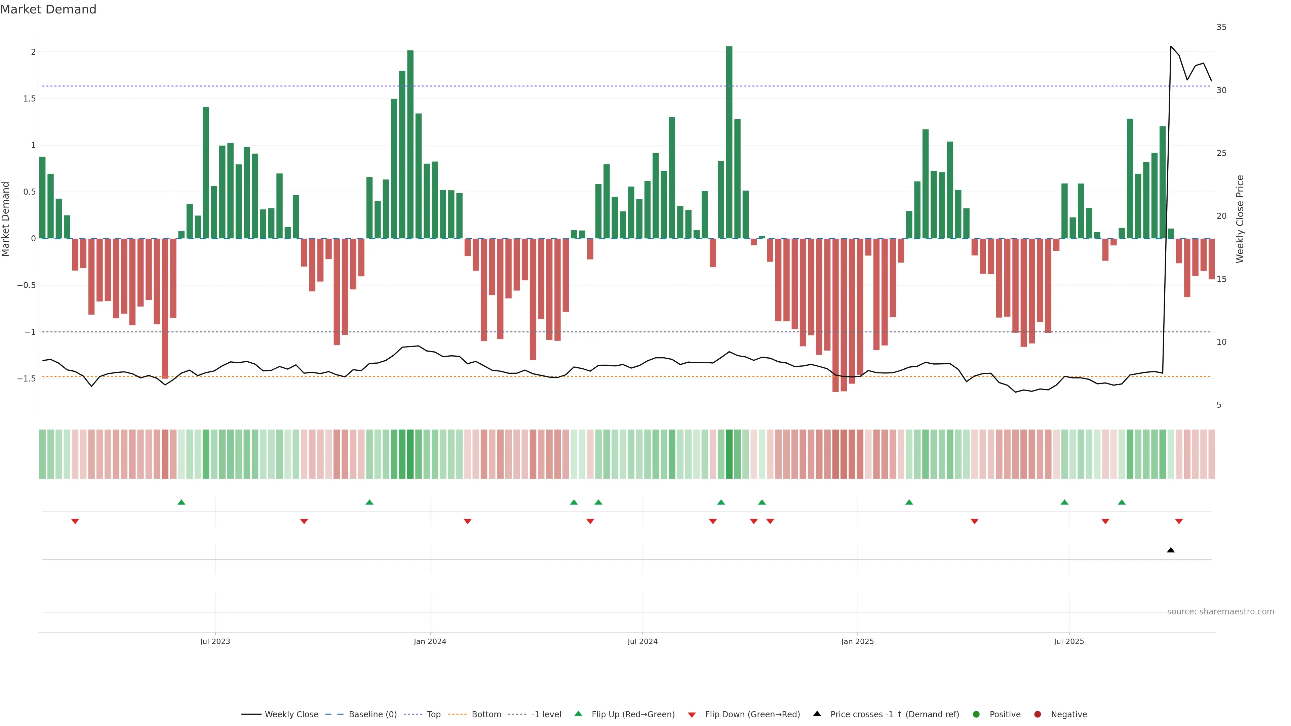1291x726 pixels.
Task: Toggle the Weekly Close legend entry
Action: [x=291, y=714]
